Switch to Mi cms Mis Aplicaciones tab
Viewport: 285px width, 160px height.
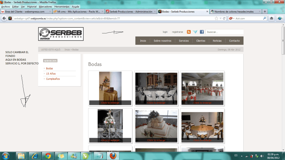pyautogui.click(x=78, y=11)
